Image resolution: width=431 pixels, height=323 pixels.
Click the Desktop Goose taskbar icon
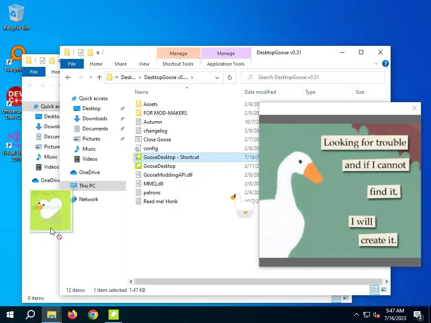click(114, 315)
